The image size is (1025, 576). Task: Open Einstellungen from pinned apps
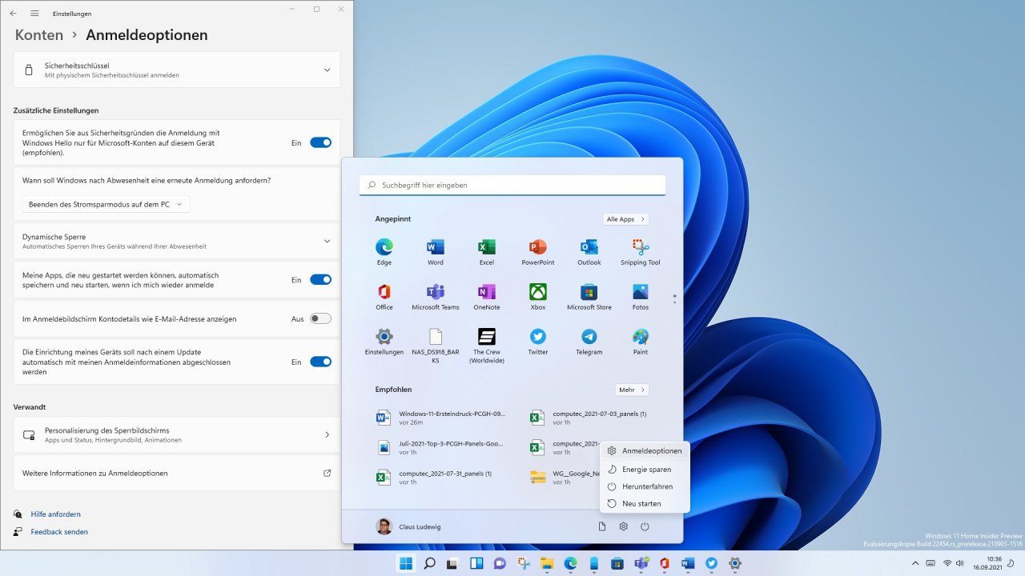click(384, 341)
